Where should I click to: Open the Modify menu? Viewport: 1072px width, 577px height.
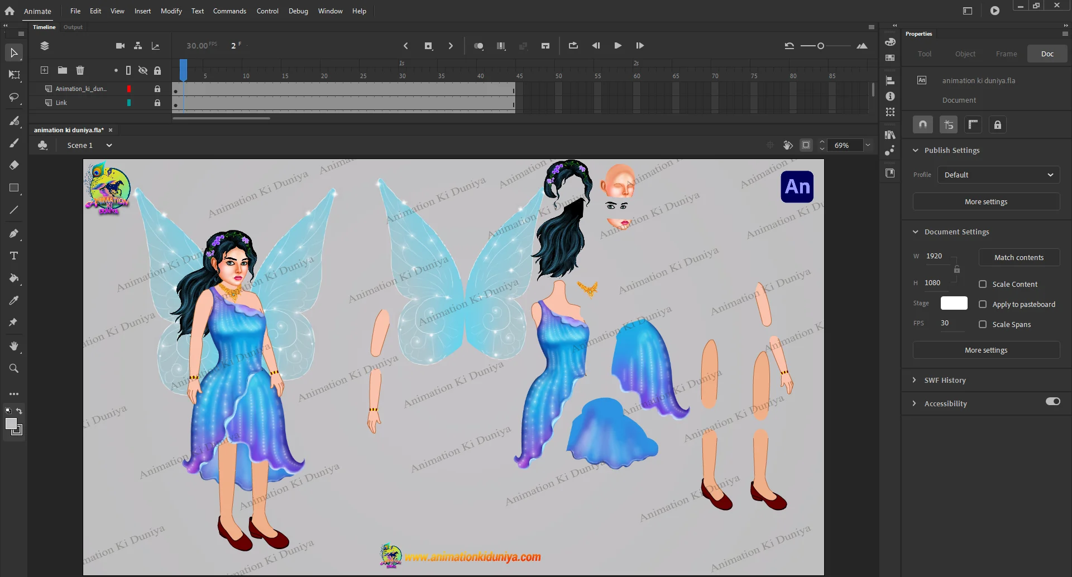pos(171,11)
